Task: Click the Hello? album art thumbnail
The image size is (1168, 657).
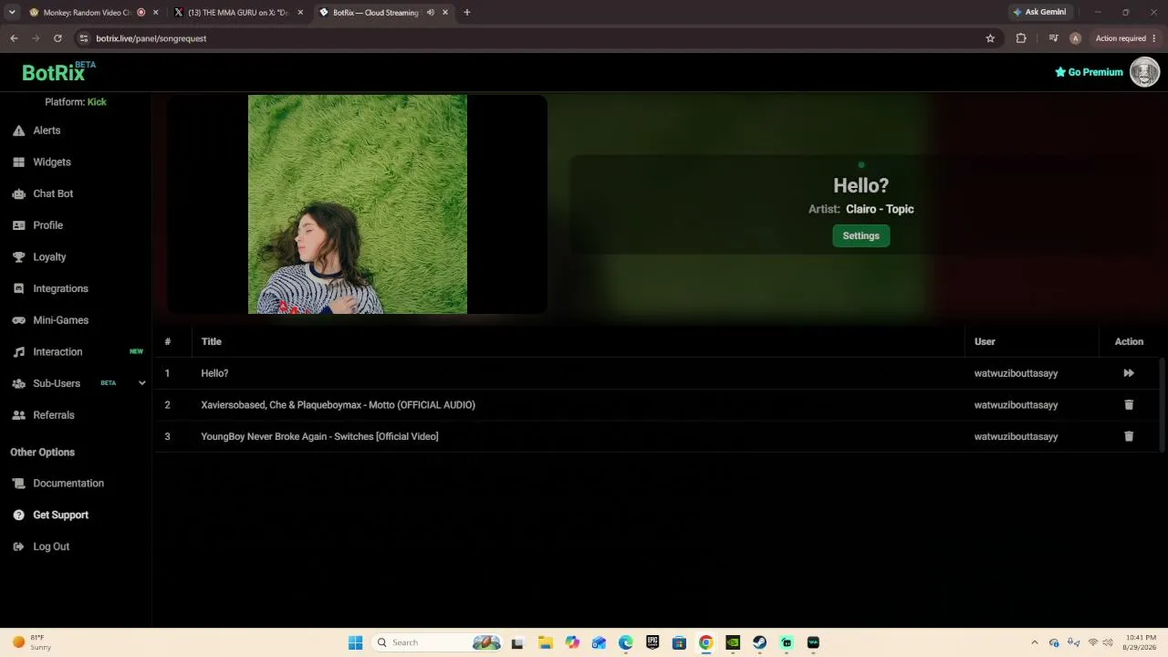Action: [x=358, y=204]
